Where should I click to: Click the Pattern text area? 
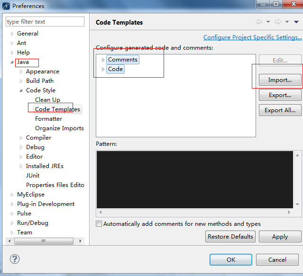pyautogui.click(x=195, y=179)
